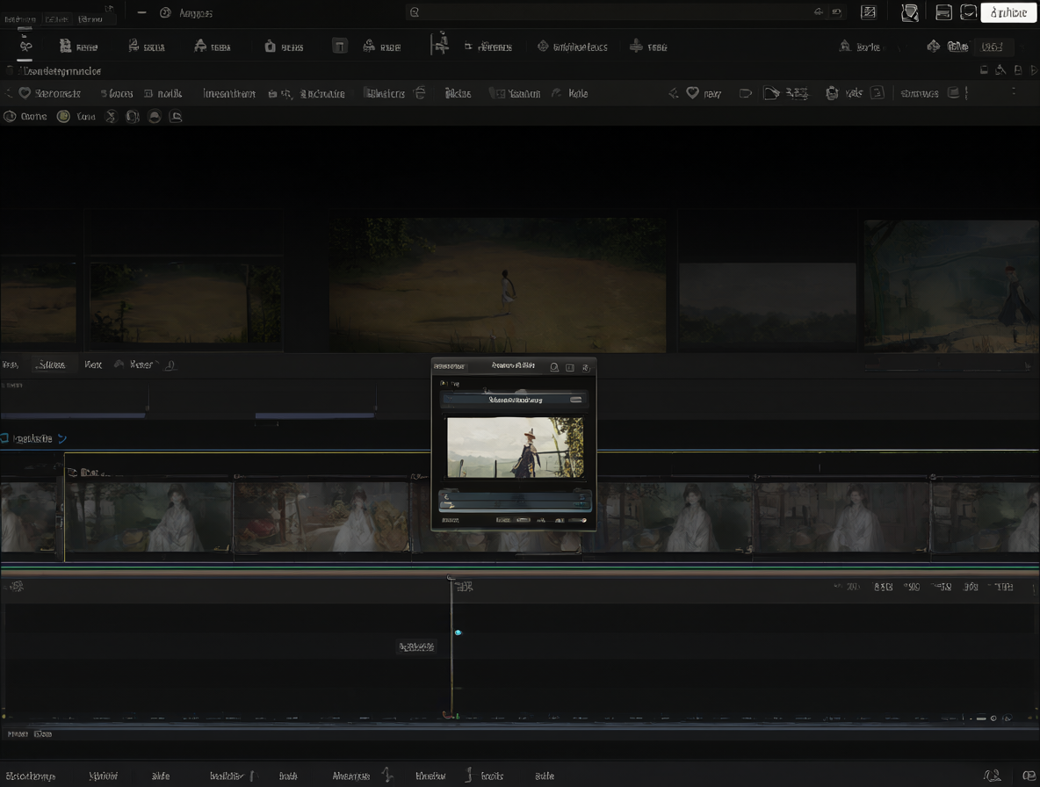Screen dimensions: 1040x787
Task: Click the dark blue bar under the popup preview
Action: click(x=516, y=501)
